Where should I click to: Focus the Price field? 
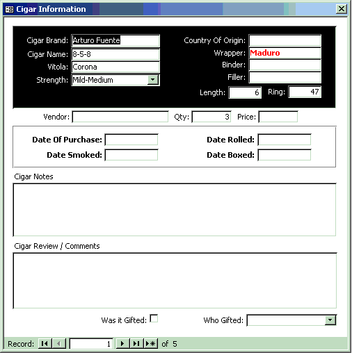pos(278,117)
